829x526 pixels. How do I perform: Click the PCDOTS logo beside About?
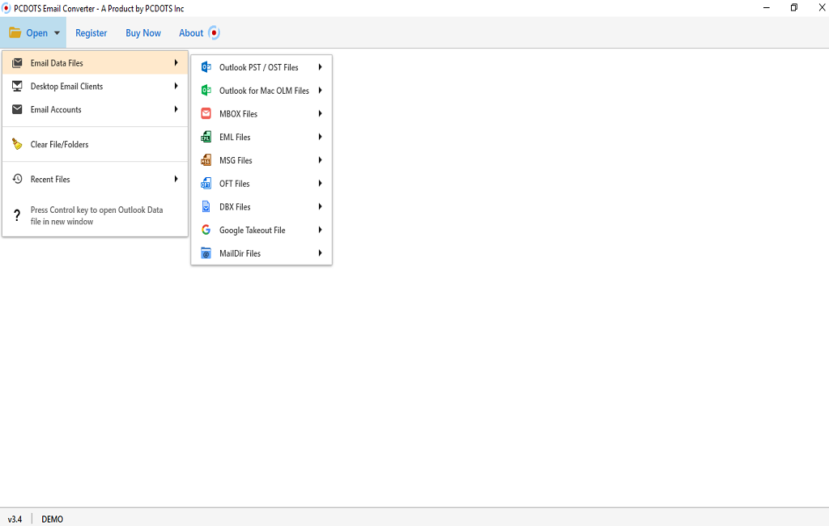tap(214, 33)
